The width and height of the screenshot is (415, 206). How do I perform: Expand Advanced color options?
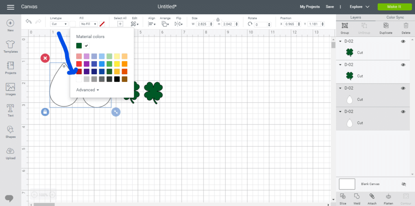pyautogui.click(x=88, y=90)
